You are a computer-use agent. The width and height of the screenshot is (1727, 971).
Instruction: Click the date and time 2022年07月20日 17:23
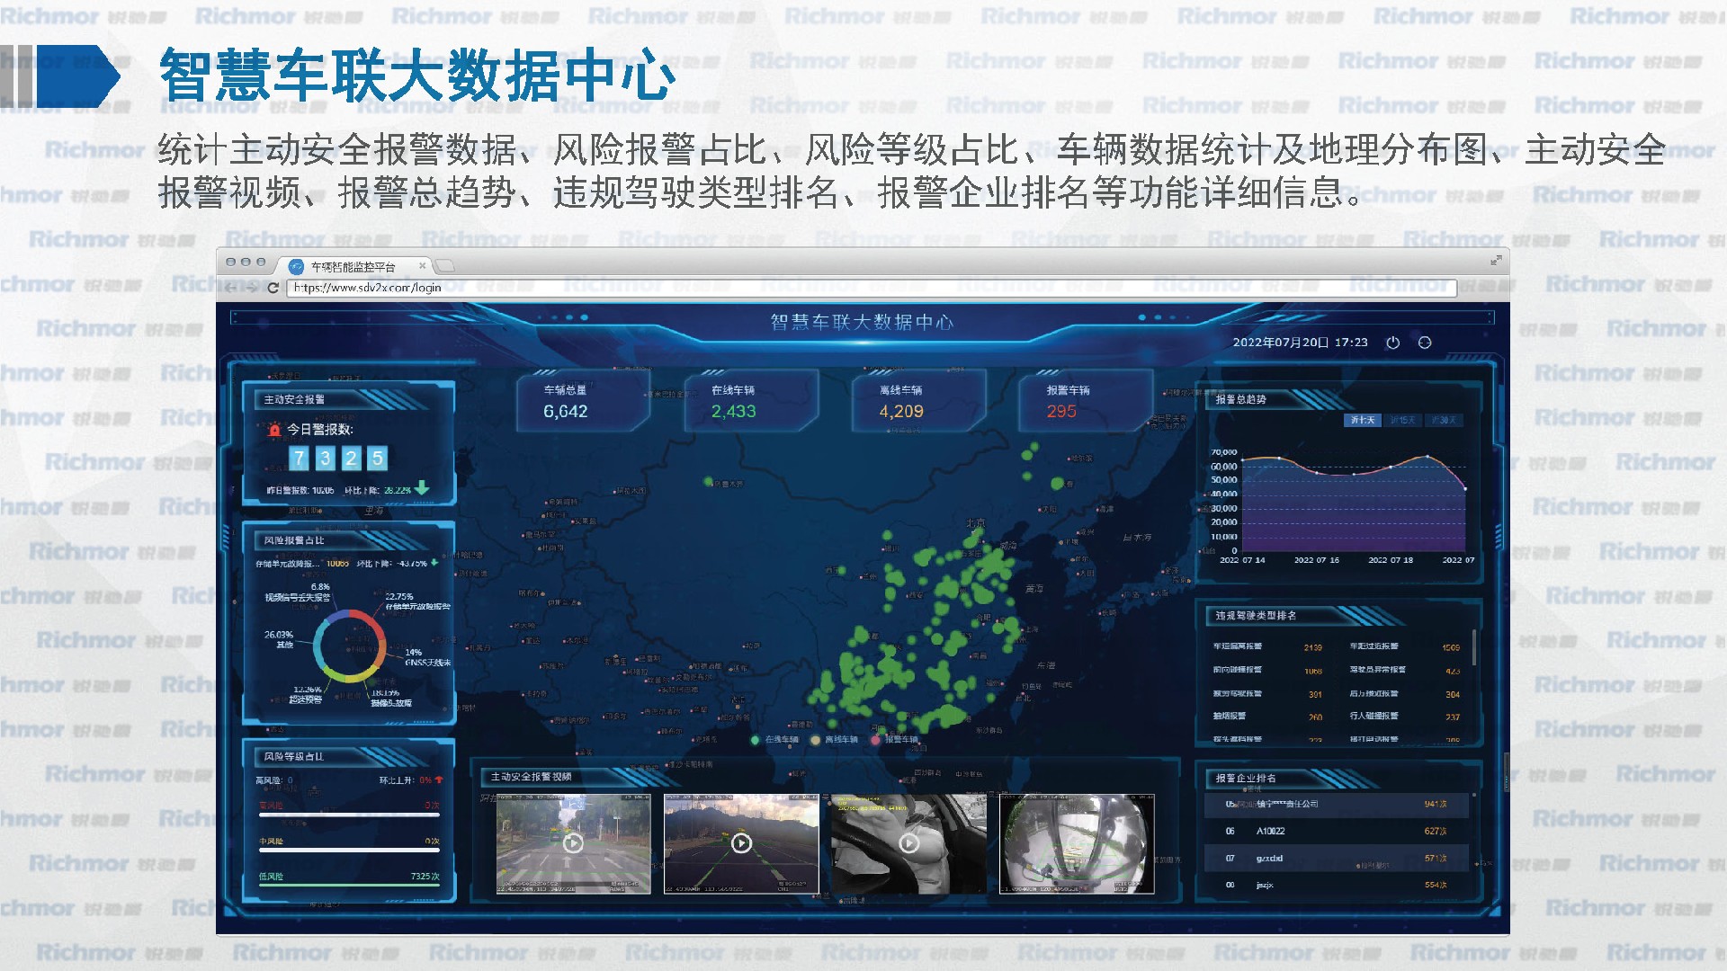point(1300,343)
